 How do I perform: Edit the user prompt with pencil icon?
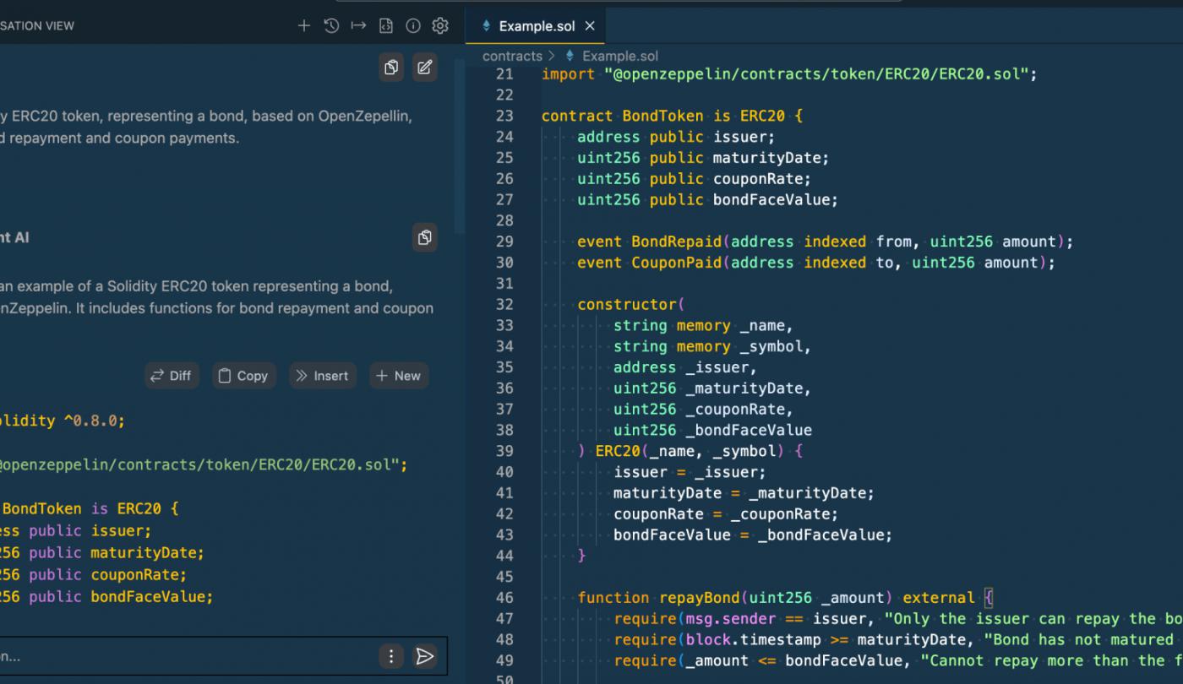pyautogui.click(x=425, y=68)
